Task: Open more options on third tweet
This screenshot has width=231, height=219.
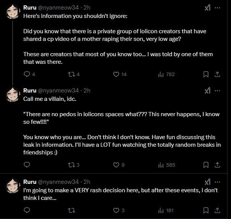Action: [217, 182]
